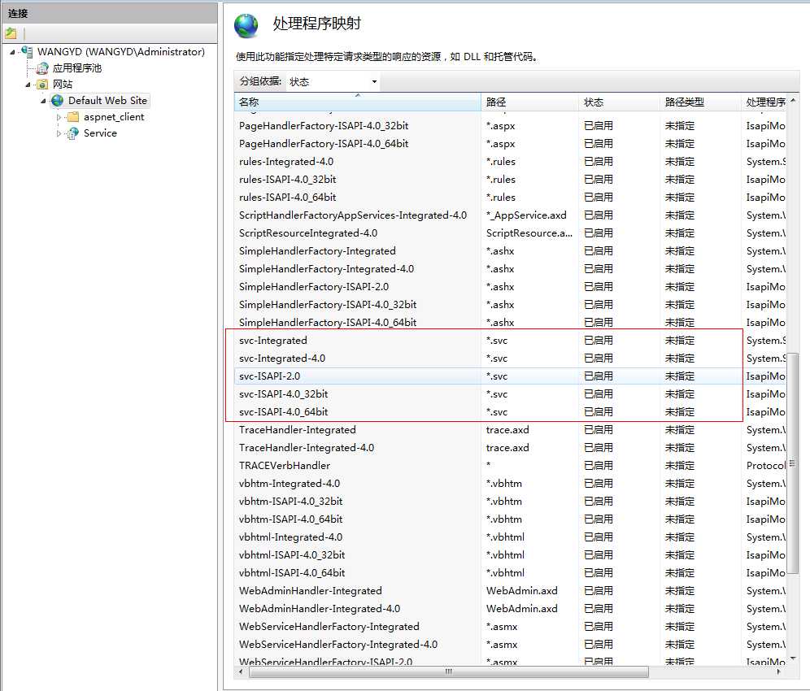Screen dimensions: 810x691
Task: Select vbhtml-ISAPI-4.0_64bit row
Action: 510,573
